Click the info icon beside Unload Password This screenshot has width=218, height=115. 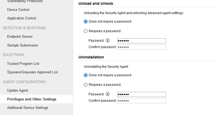tap(108, 40)
